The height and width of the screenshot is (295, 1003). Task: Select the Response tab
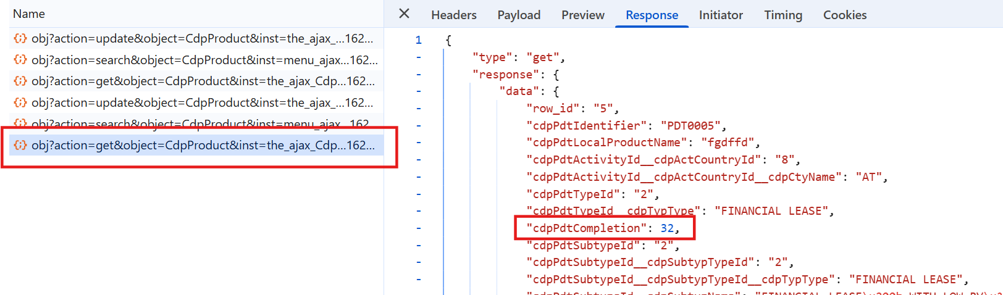tap(652, 15)
